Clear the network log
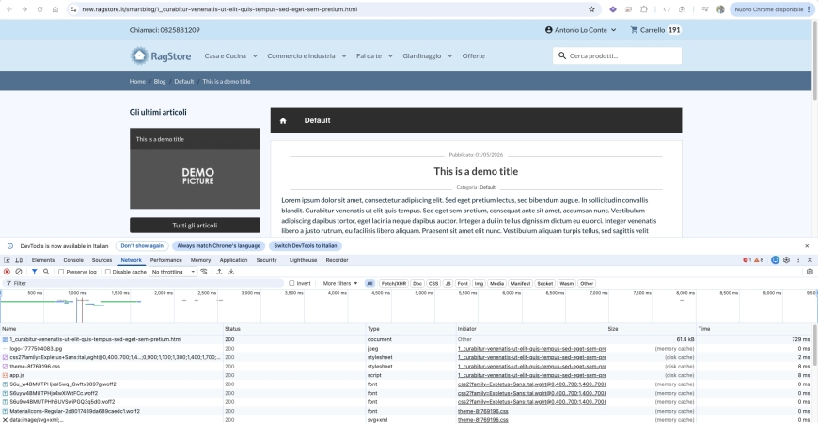Viewport: 818px width, 423px height. click(x=19, y=272)
